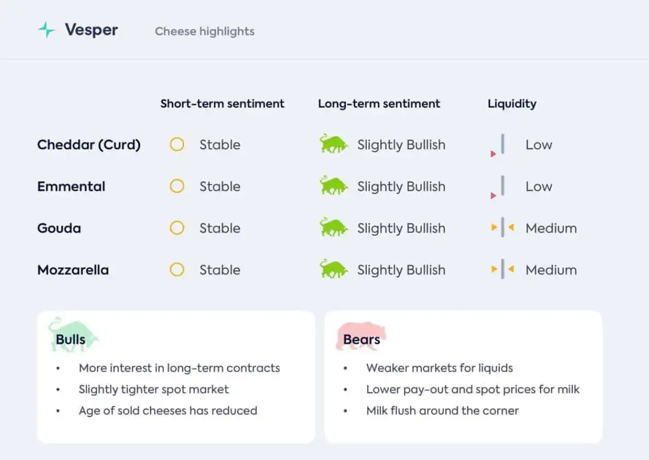Viewport: 649px width, 460px height.
Task: Select the Stable circle for Cheddar (Curd)
Action: [177, 144]
